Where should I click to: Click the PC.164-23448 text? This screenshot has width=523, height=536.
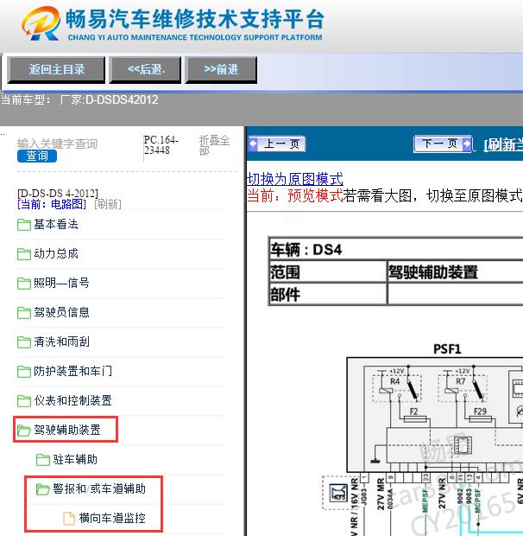(161, 145)
